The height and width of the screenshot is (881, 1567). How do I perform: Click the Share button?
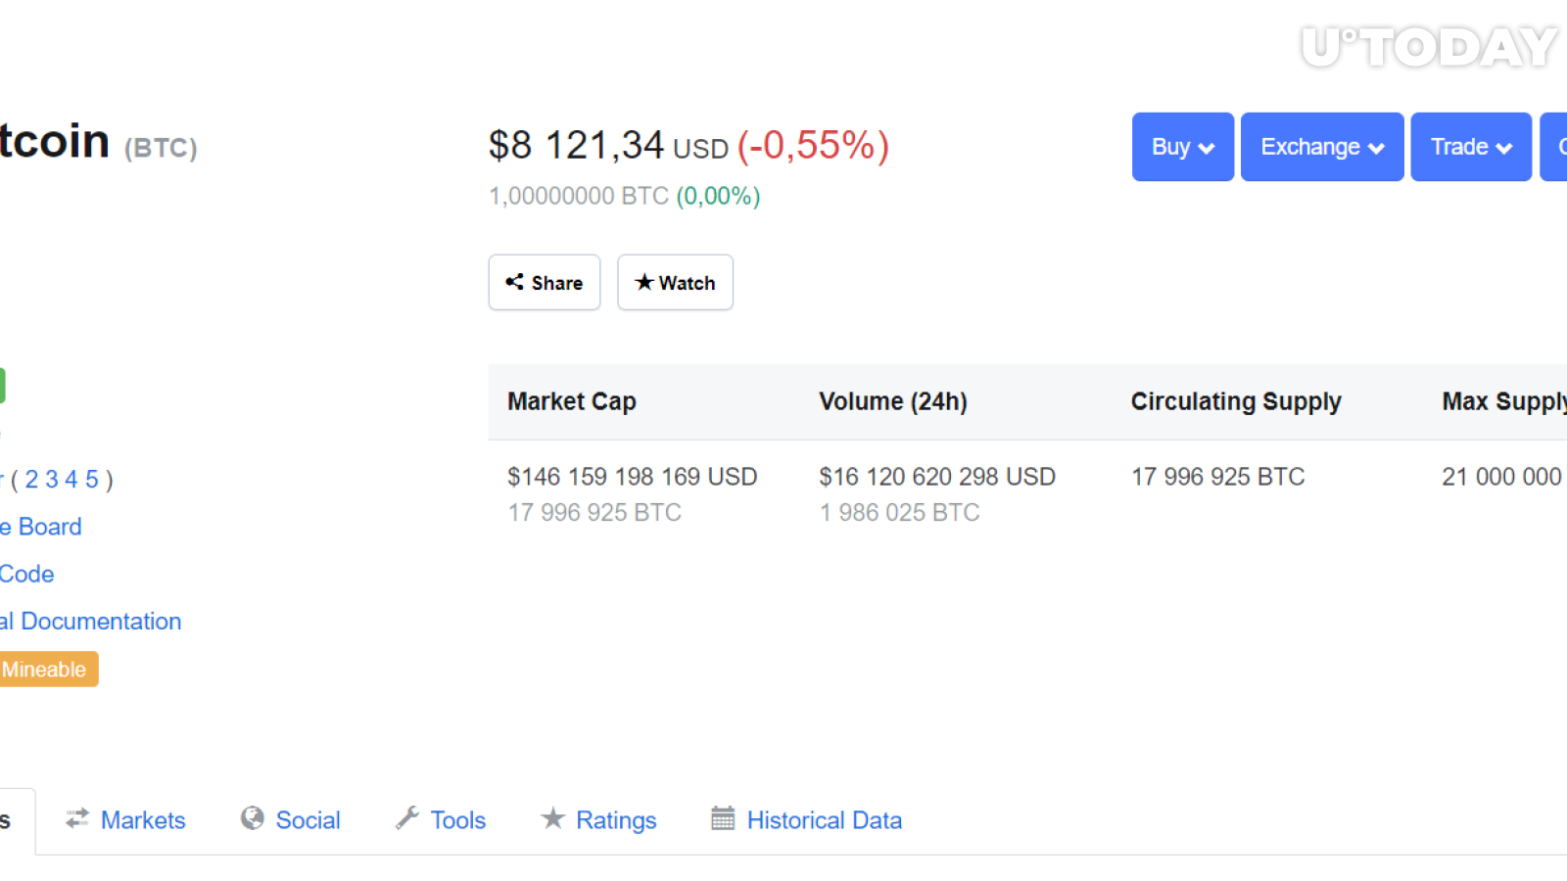(x=545, y=283)
